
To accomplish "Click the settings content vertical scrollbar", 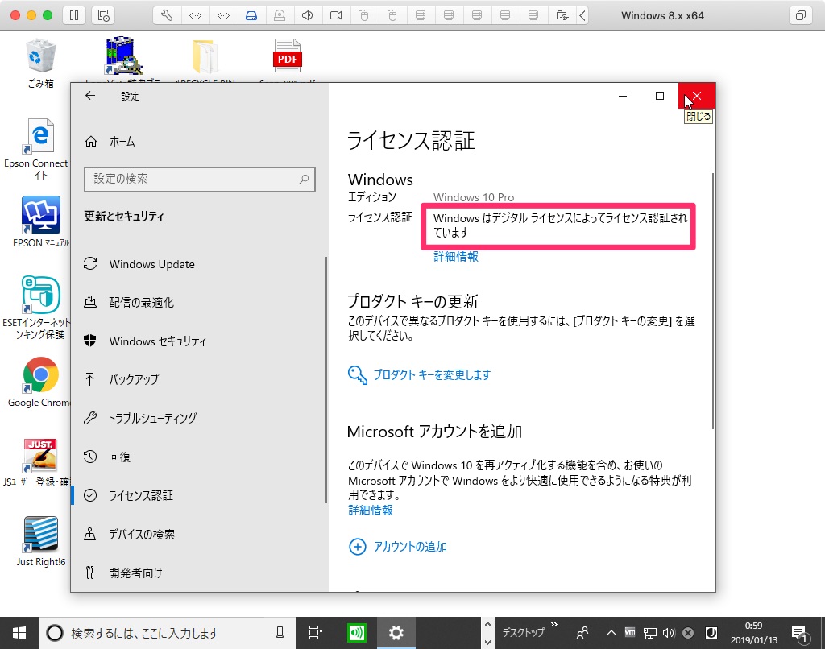I will coord(713,300).
